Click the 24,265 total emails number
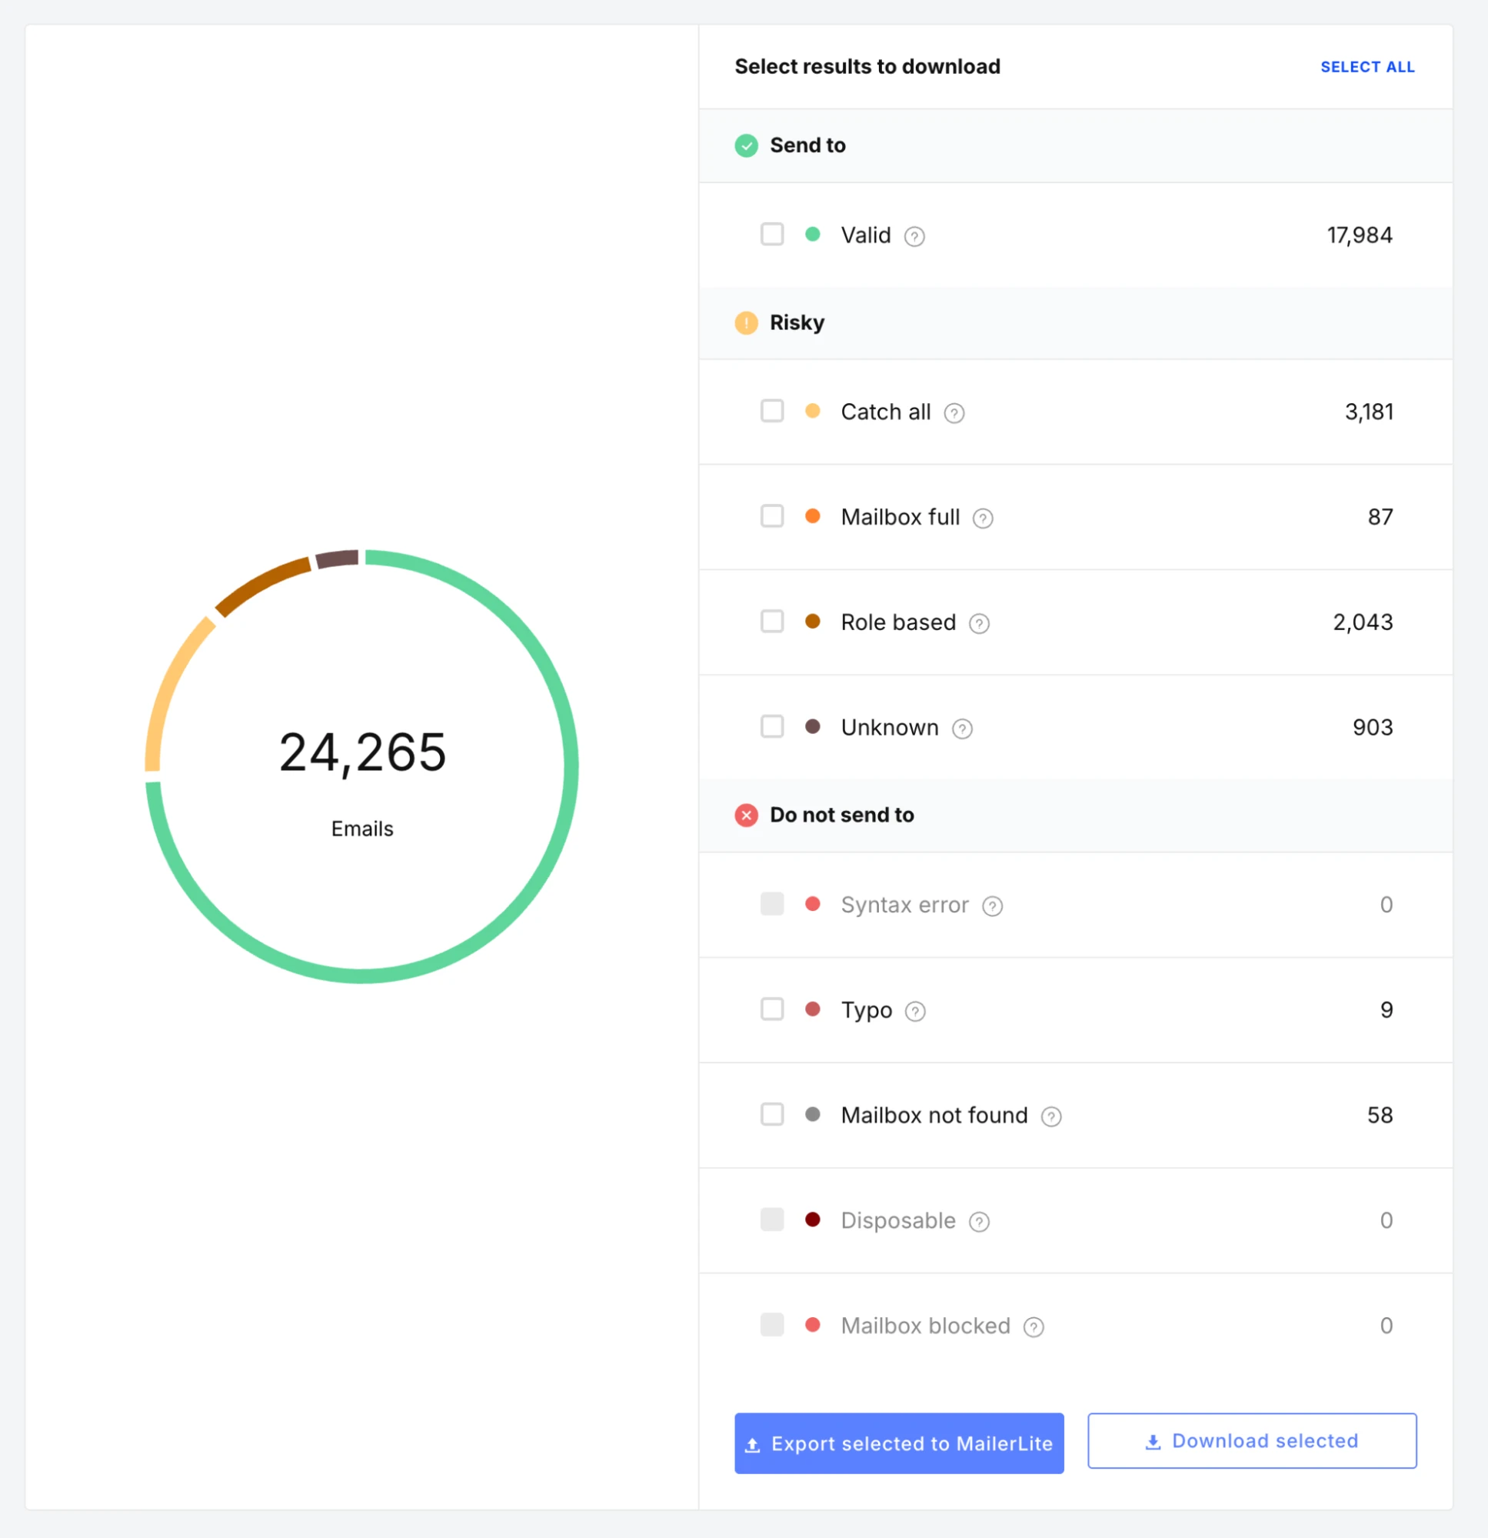 pos(362,752)
